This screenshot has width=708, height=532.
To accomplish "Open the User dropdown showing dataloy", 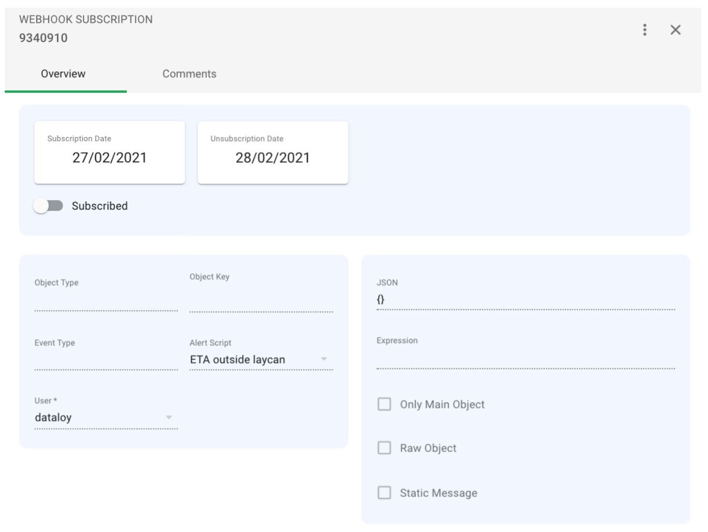I will [168, 417].
